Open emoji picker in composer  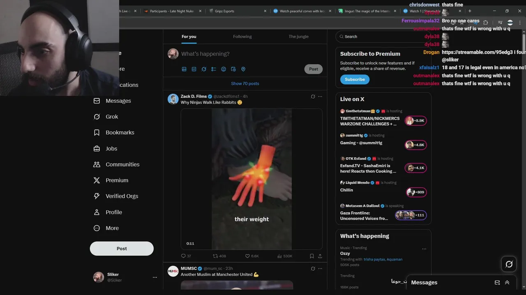pos(224,69)
